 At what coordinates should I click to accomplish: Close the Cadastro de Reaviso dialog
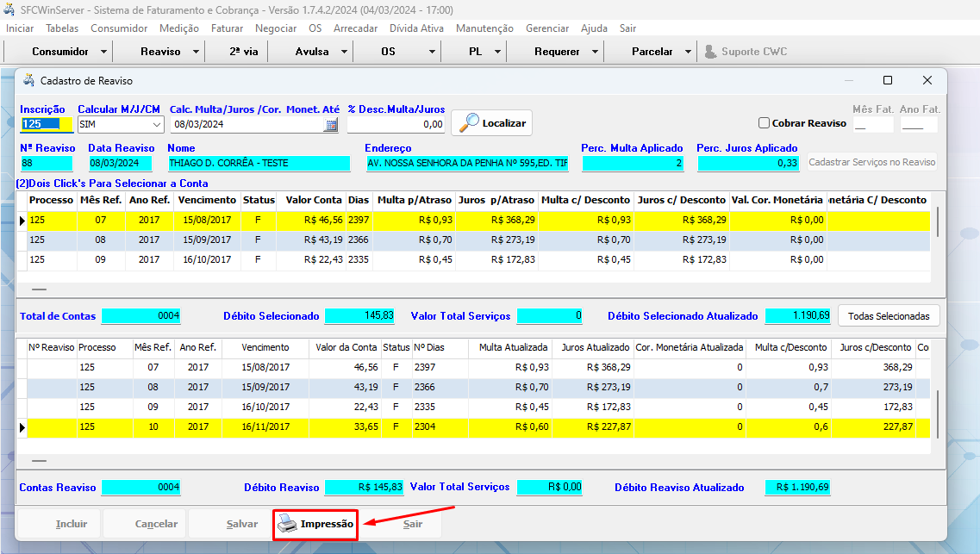(x=927, y=80)
